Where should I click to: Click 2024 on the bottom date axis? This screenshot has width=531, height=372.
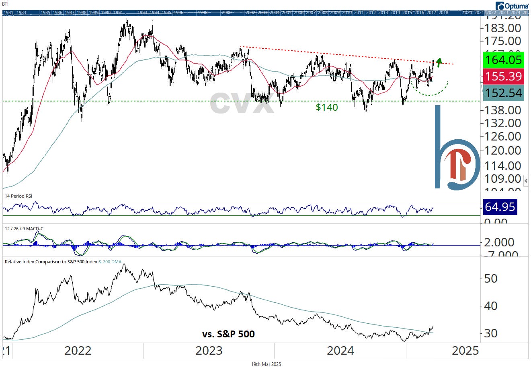tap(340, 351)
